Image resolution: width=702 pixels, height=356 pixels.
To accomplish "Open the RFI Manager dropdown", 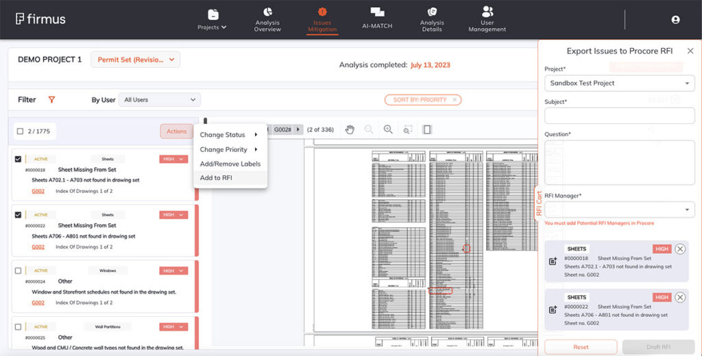I will pos(620,209).
